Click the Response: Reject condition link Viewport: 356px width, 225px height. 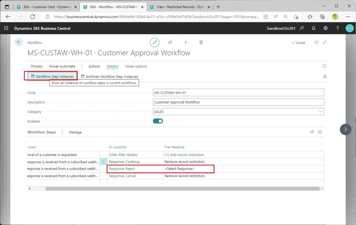coord(122,169)
